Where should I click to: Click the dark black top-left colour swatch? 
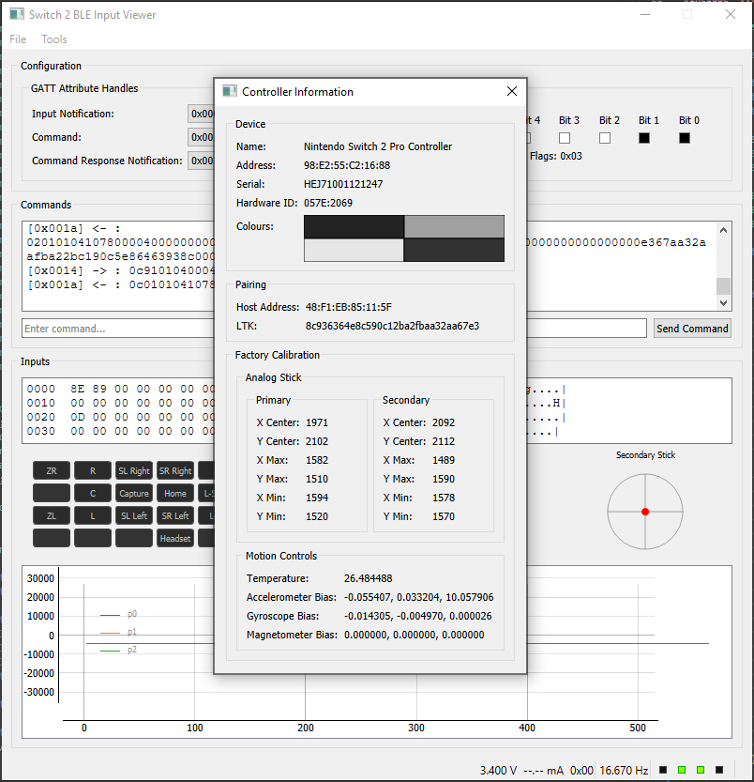(354, 226)
